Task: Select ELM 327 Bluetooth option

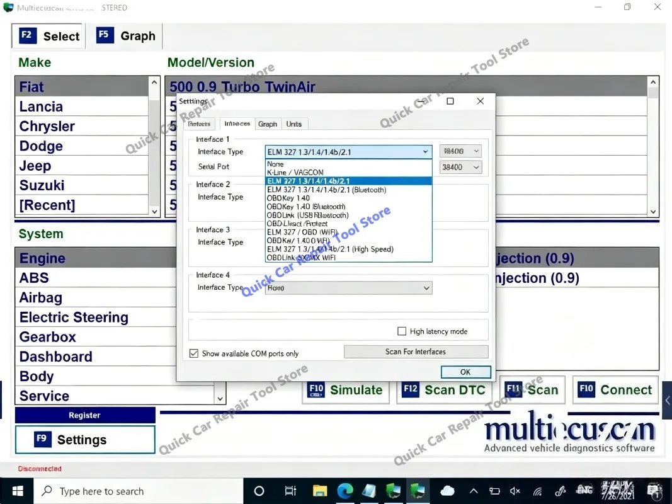Action: pos(348,190)
